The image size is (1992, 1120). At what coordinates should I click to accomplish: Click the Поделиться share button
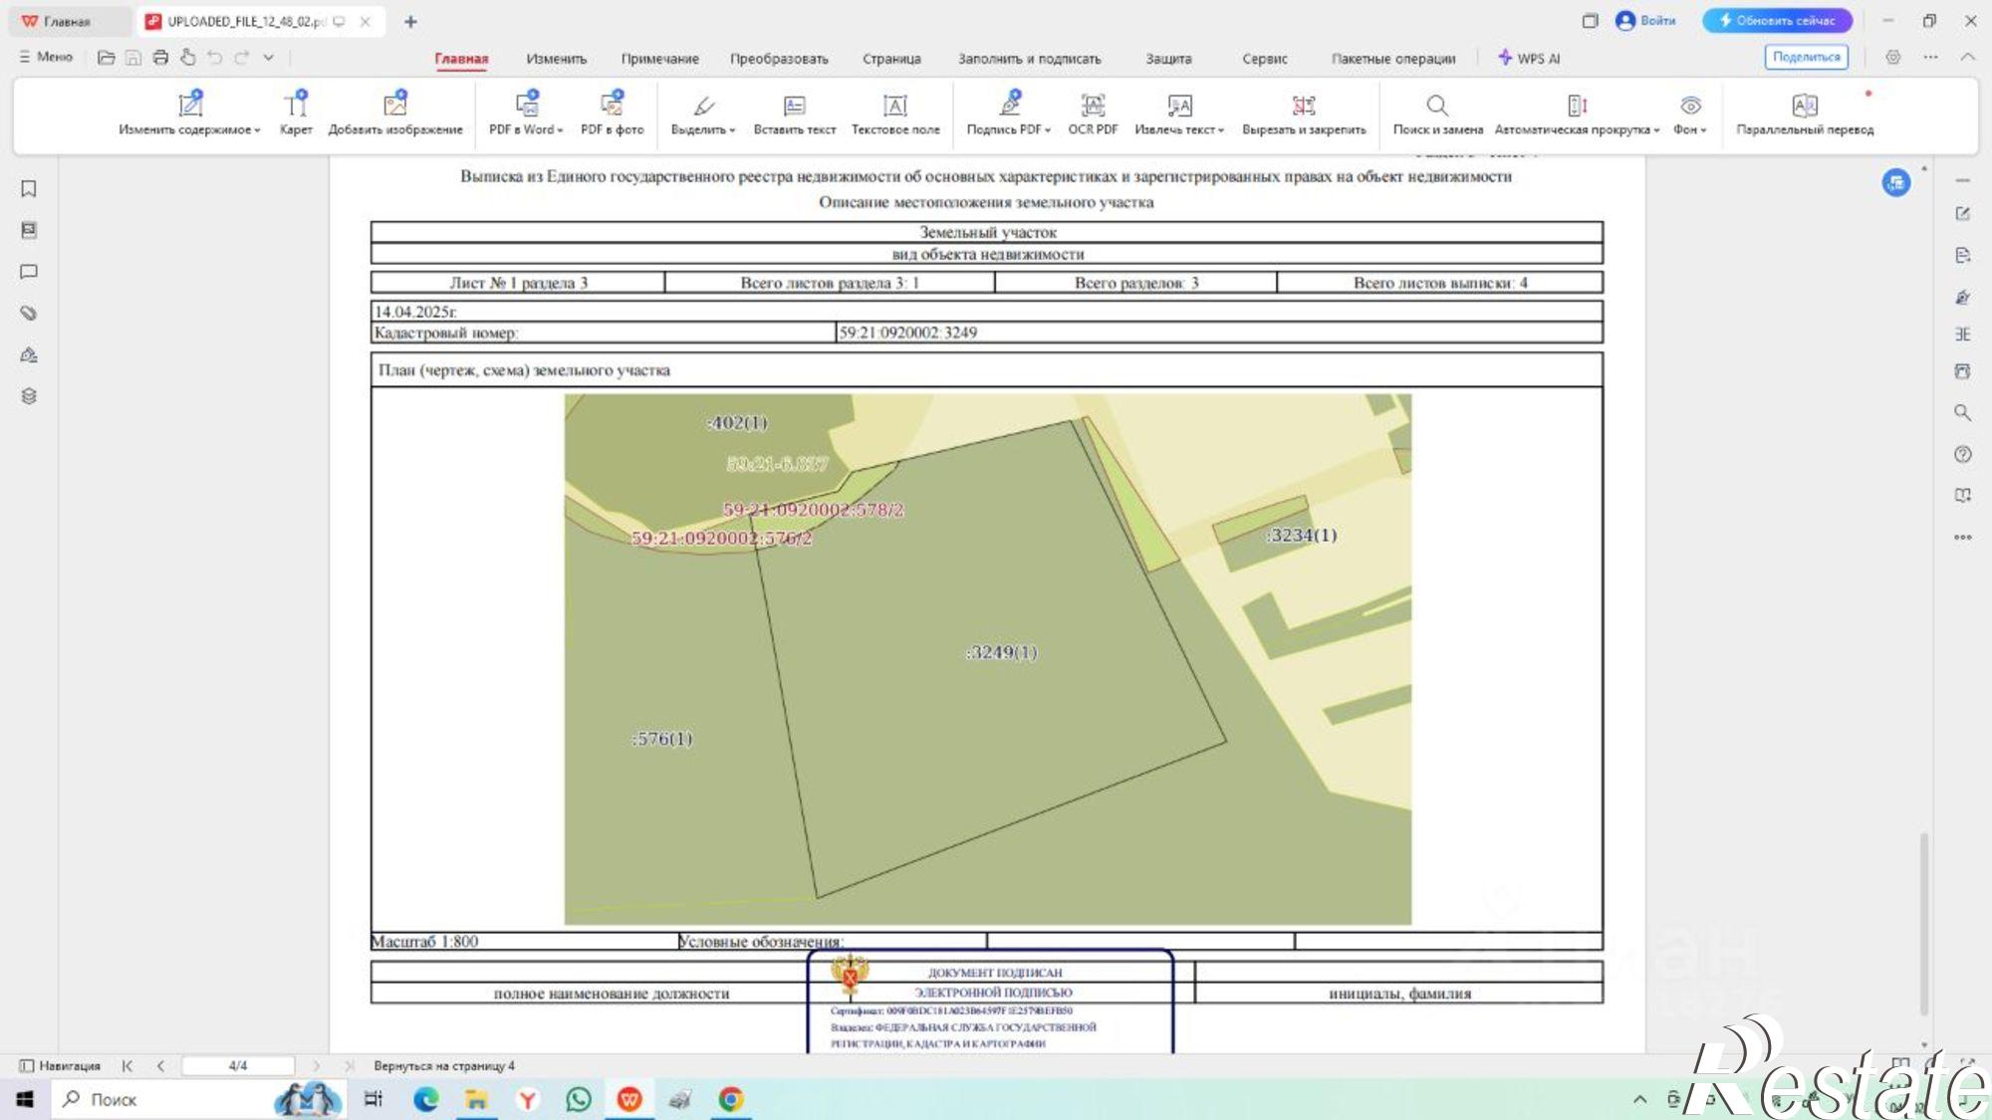[1806, 57]
